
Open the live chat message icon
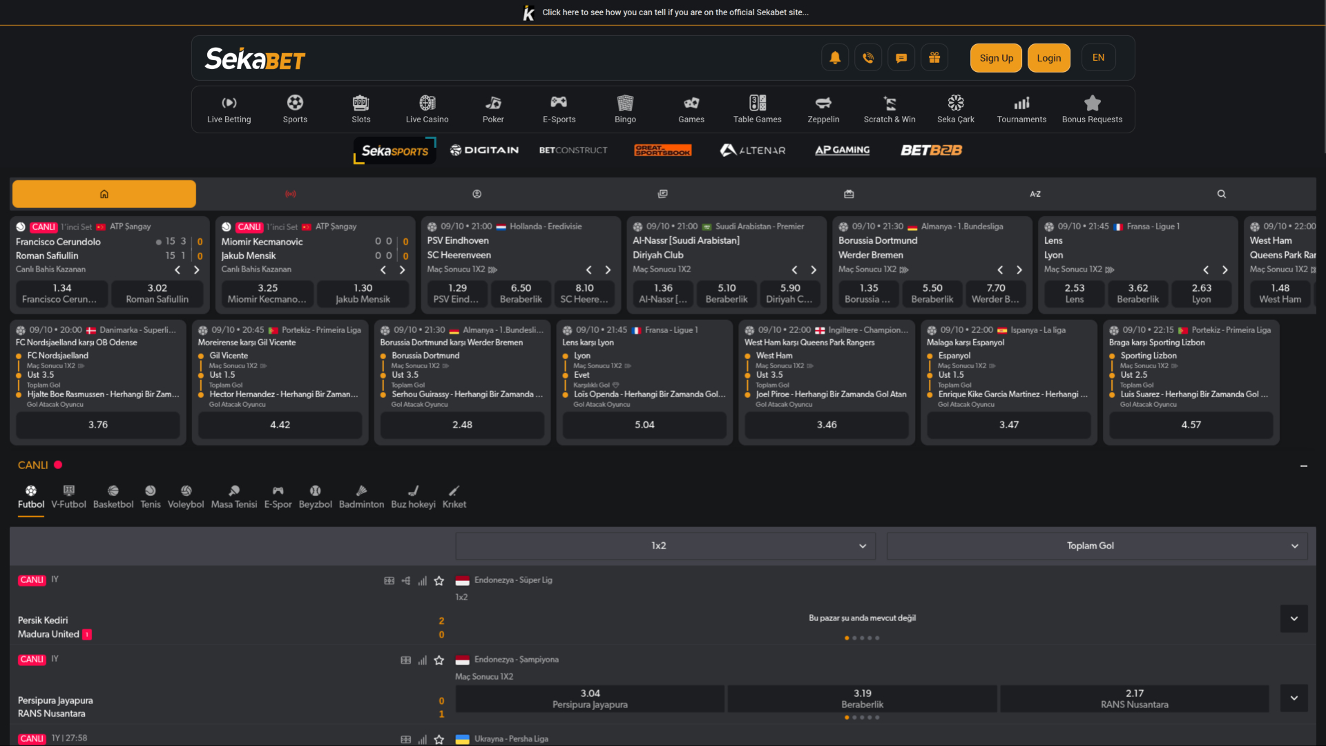click(x=901, y=58)
